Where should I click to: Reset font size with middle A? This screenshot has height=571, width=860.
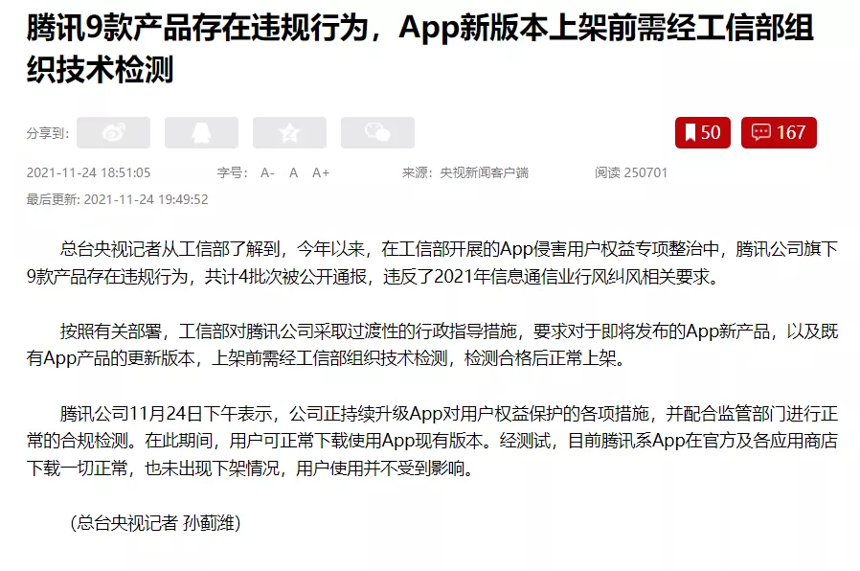pos(293,173)
